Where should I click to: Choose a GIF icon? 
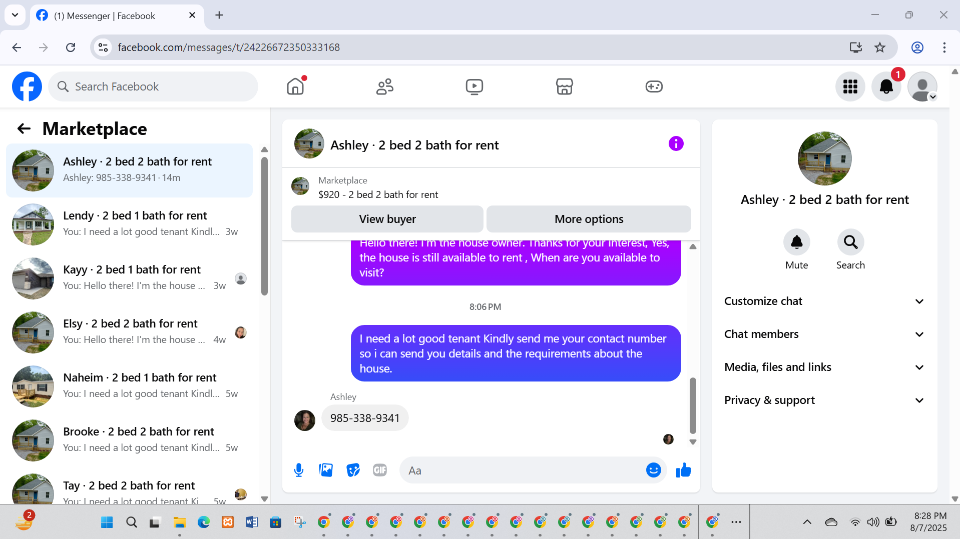coord(380,470)
